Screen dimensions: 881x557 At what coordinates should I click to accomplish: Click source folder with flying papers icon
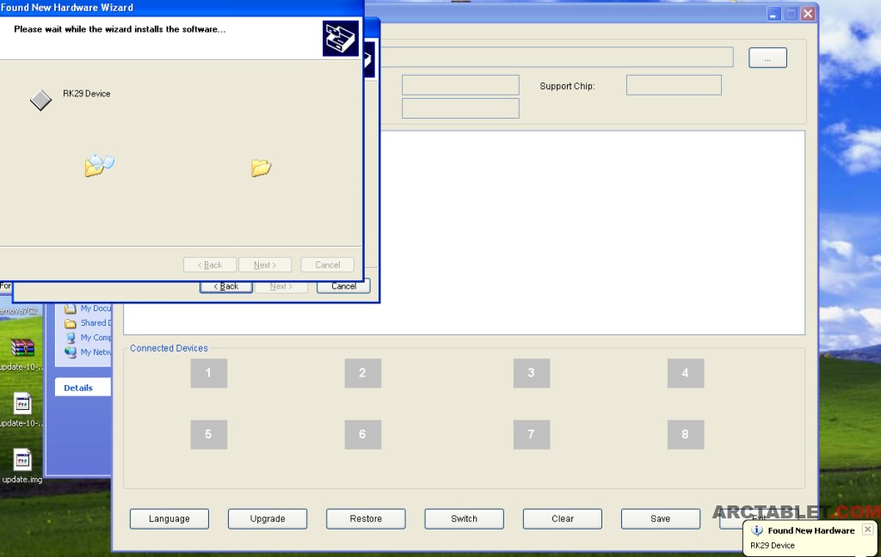pyautogui.click(x=100, y=165)
